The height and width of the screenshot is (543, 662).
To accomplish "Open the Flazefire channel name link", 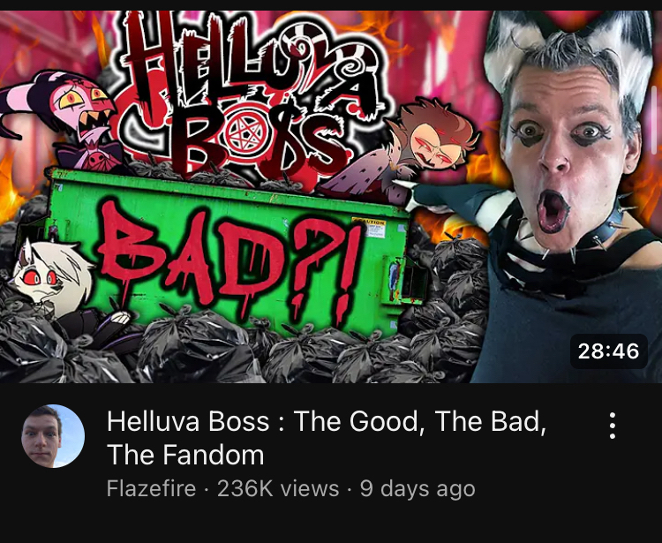I will [151, 489].
